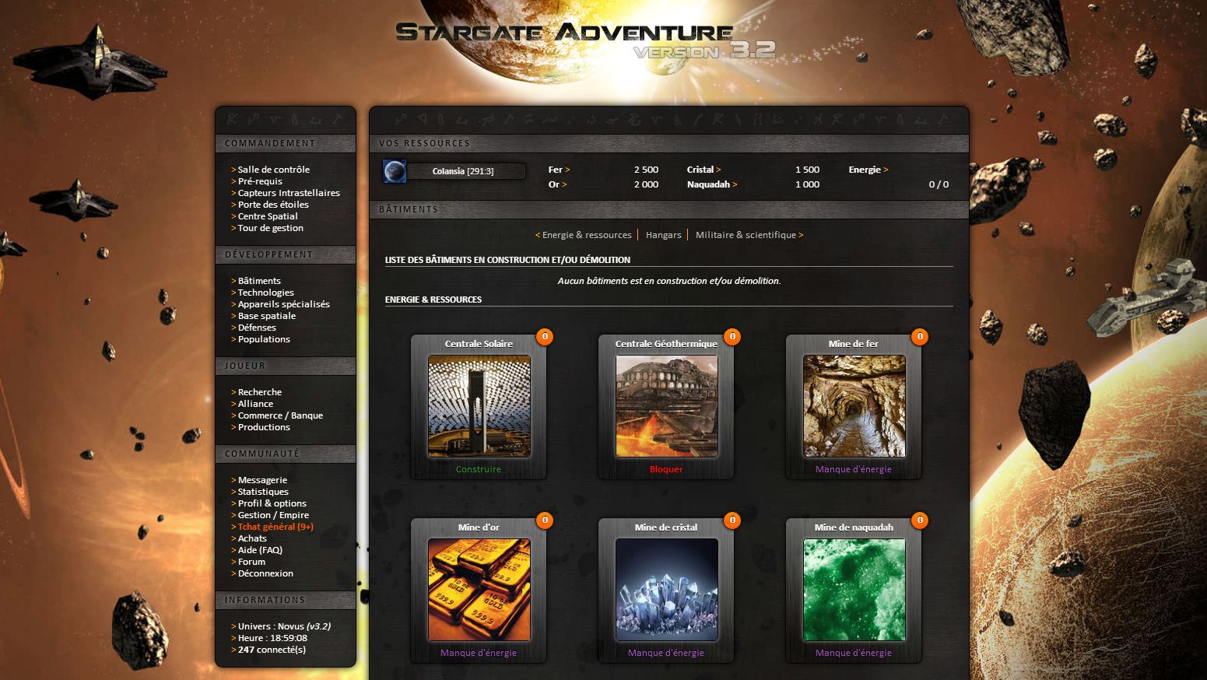The height and width of the screenshot is (680, 1207).
Task: Click the Colansia planet globe icon
Action: pos(395,171)
